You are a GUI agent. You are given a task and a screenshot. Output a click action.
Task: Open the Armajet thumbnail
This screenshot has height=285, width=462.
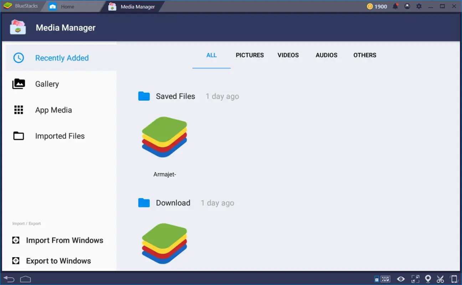point(164,137)
